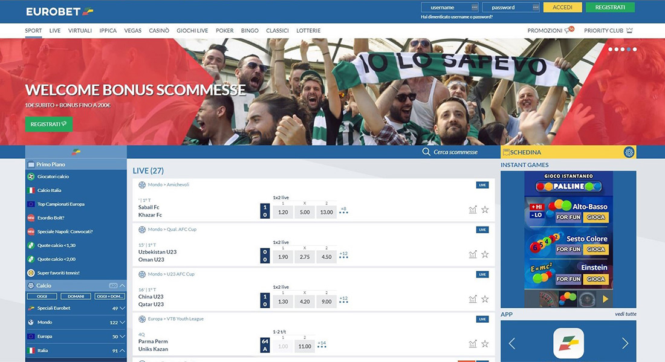Click the Priority Club crown icon
This screenshot has width=665, height=362.
tap(629, 31)
